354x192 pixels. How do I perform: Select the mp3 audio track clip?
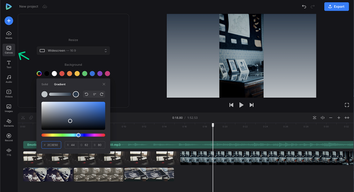(x=189, y=145)
